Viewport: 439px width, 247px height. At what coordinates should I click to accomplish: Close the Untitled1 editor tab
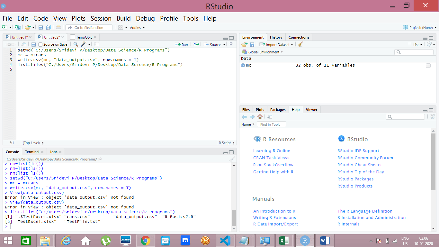coord(30,37)
